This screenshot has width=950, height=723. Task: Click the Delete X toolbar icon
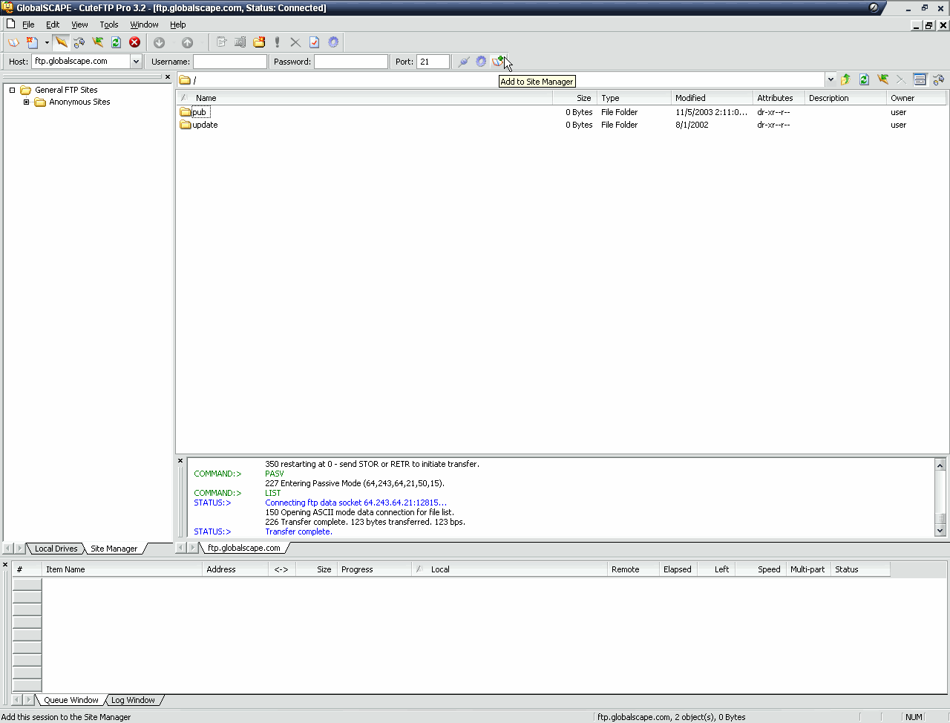(x=295, y=42)
